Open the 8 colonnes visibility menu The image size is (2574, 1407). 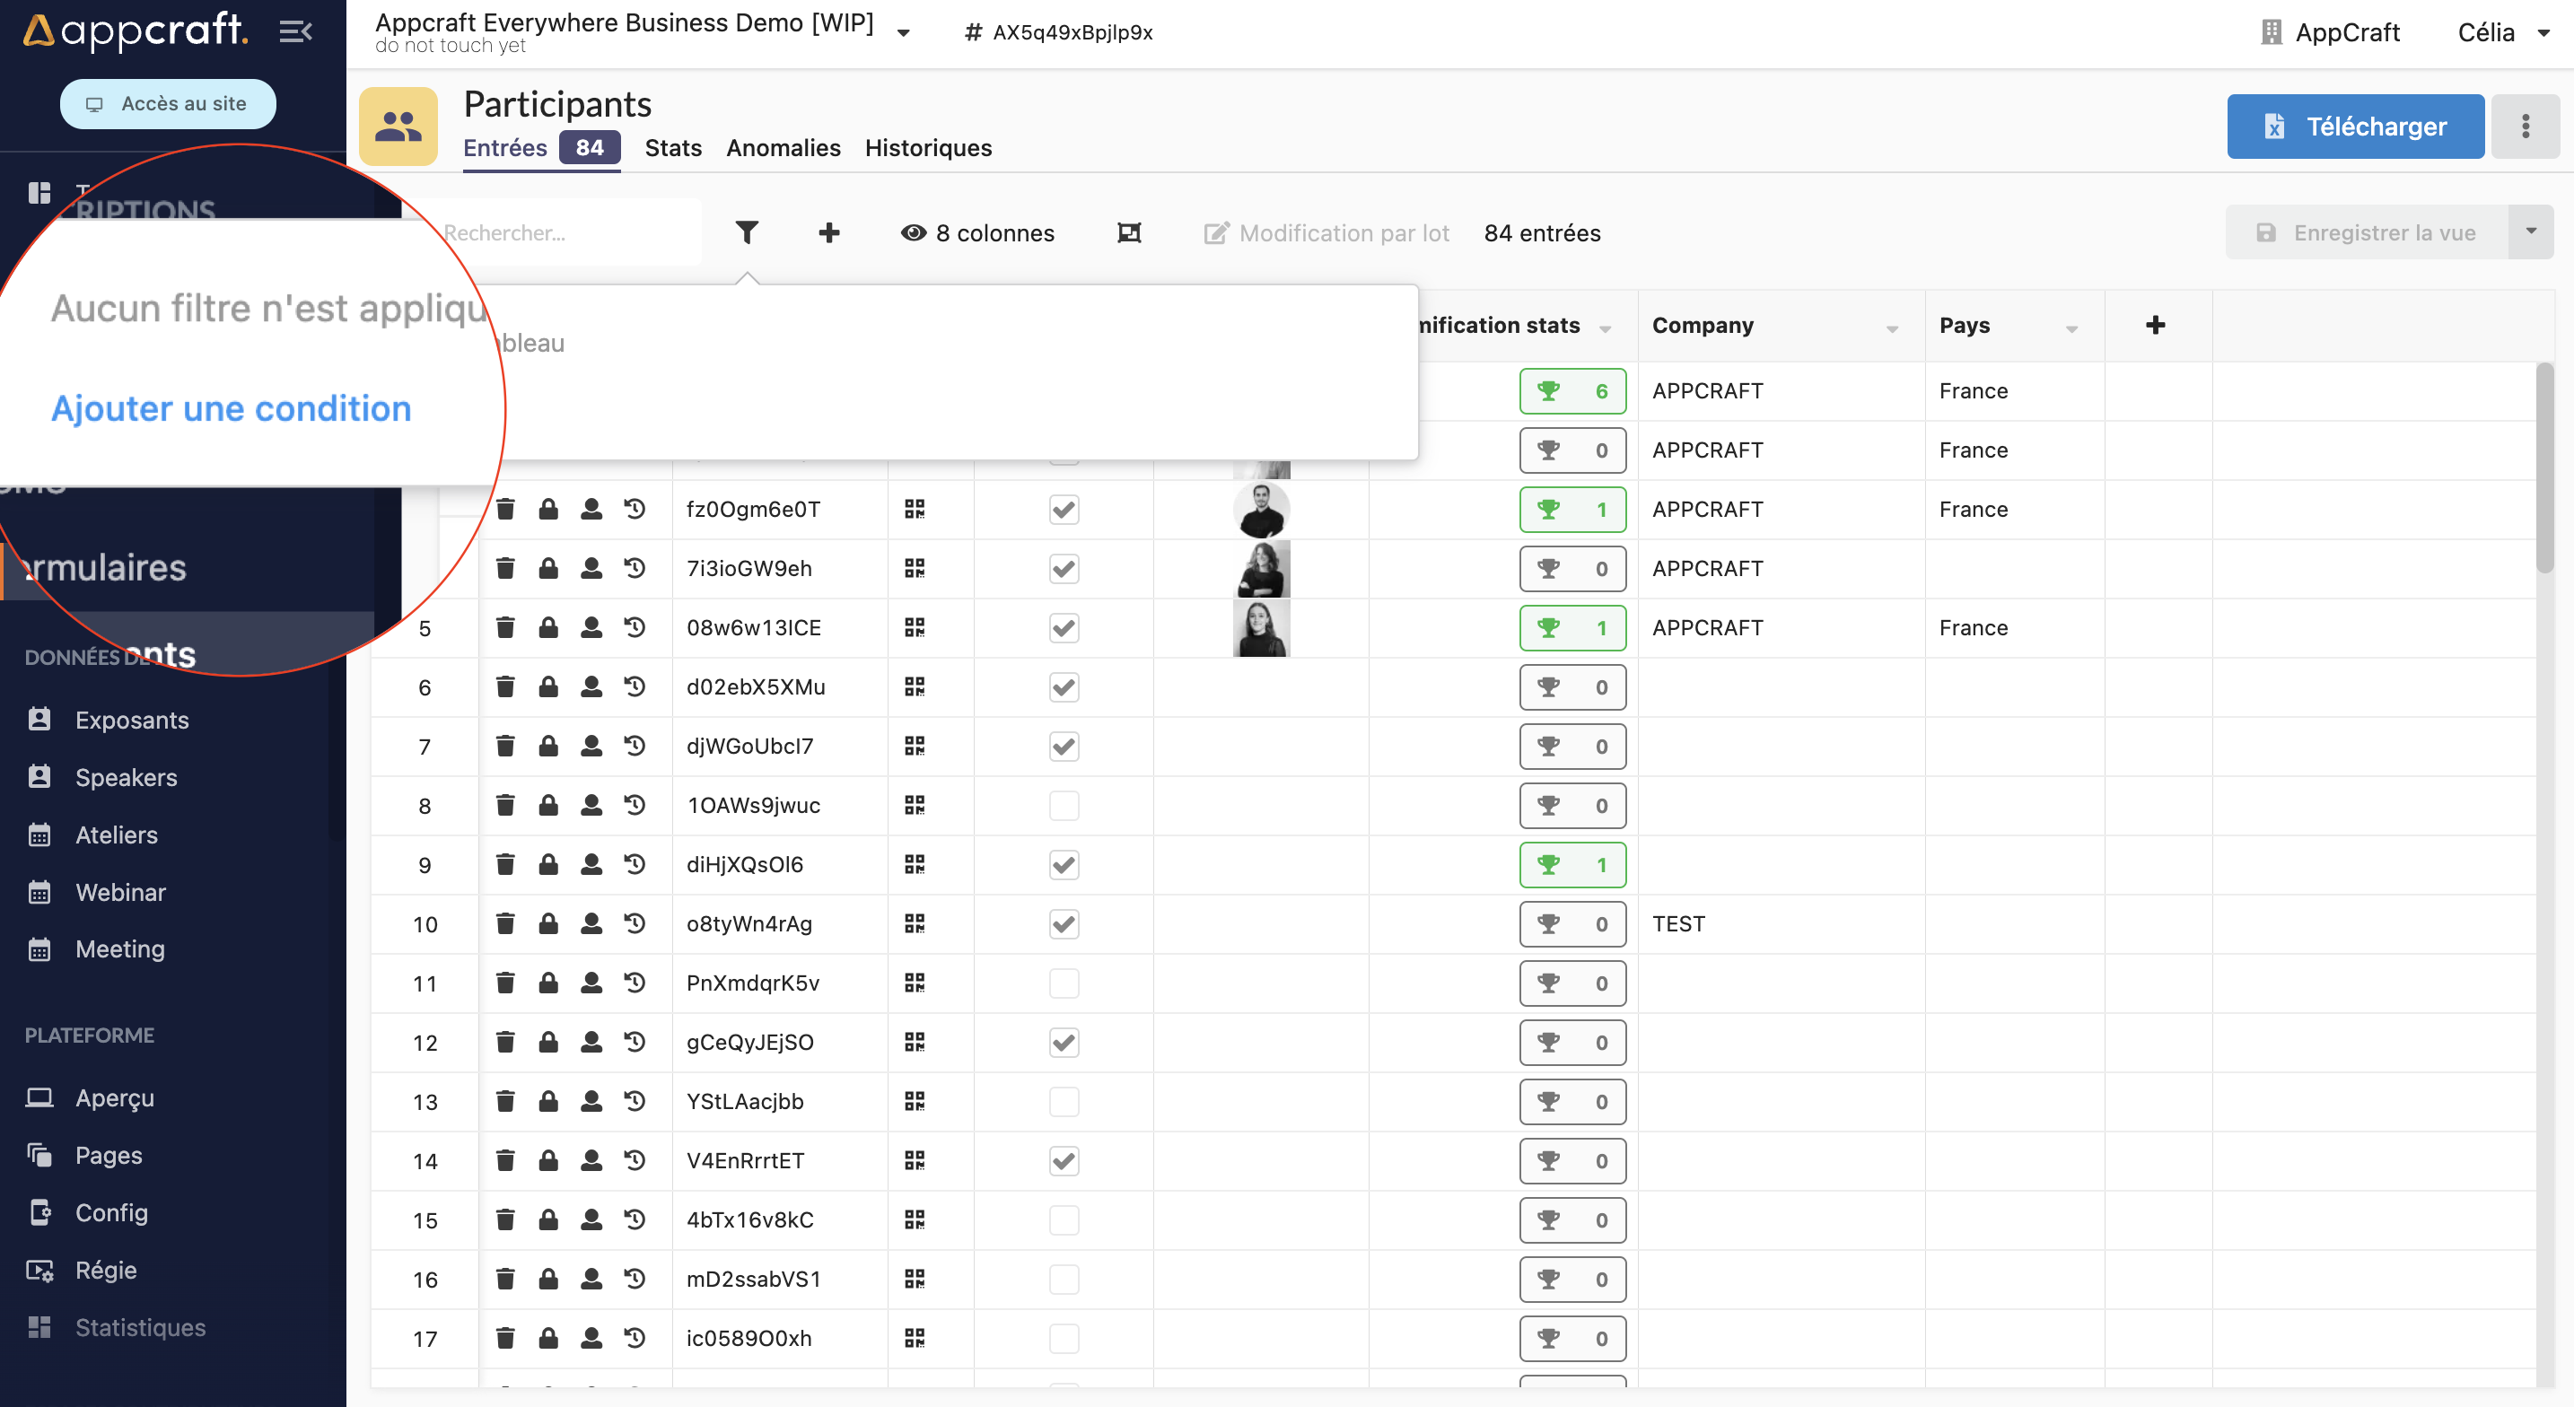coord(977,232)
